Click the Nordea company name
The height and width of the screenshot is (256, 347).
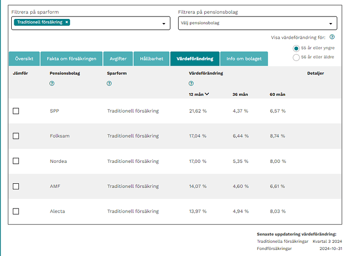[58, 161]
